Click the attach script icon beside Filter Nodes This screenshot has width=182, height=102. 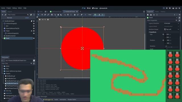click(31, 15)
